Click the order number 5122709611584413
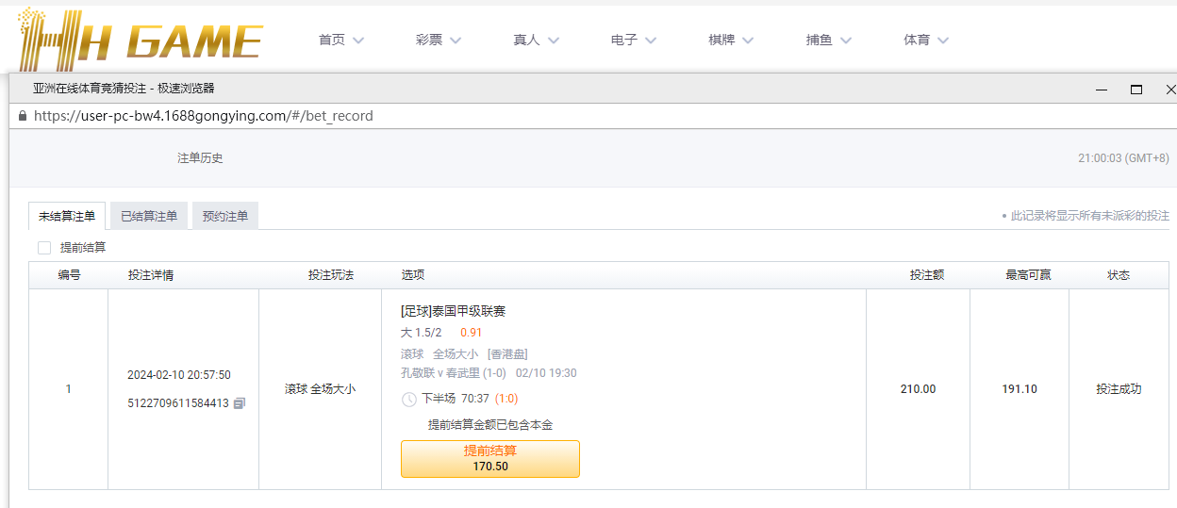The width and height of the screenshot is (1177, 508). (x=178, y=403)
